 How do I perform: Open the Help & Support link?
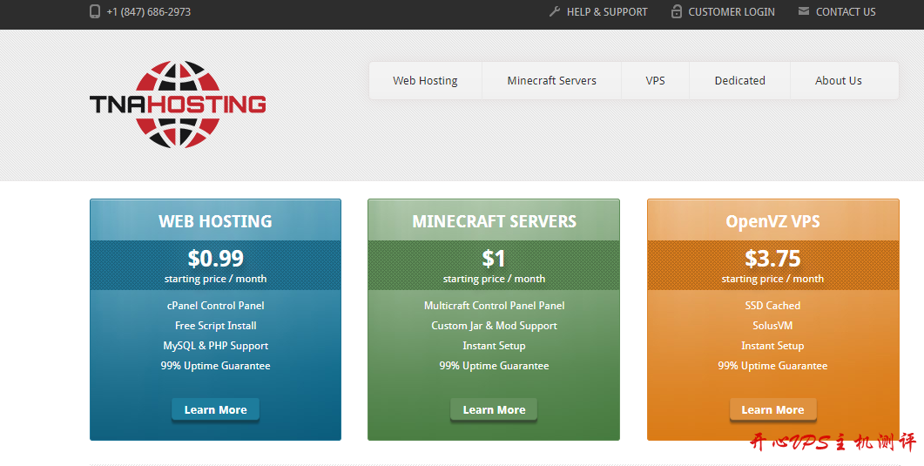(x=606, y=12)
